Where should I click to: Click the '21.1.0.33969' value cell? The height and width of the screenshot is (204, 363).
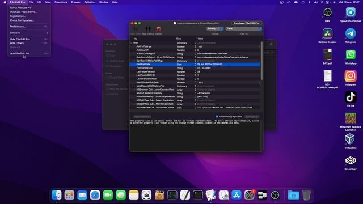204,68
